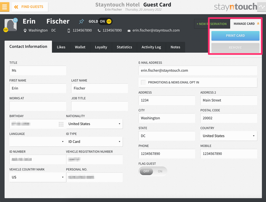Click the Remove button

tap(235, 48)
